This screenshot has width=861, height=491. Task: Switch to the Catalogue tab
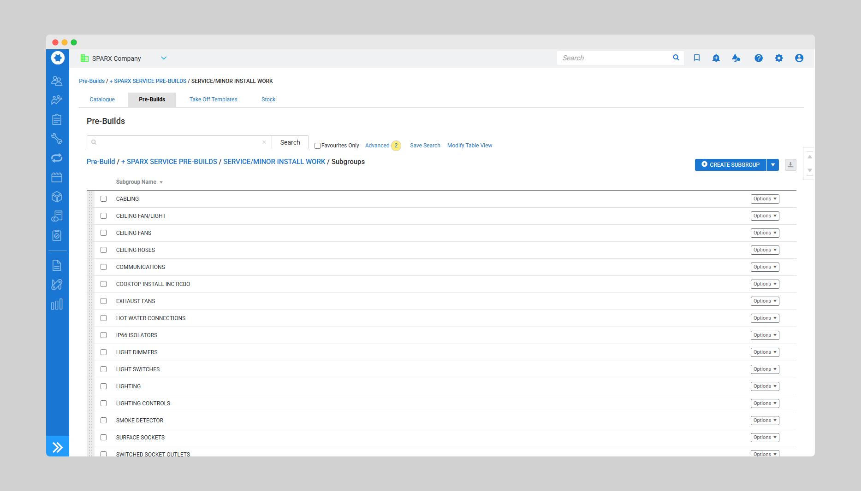102,99
